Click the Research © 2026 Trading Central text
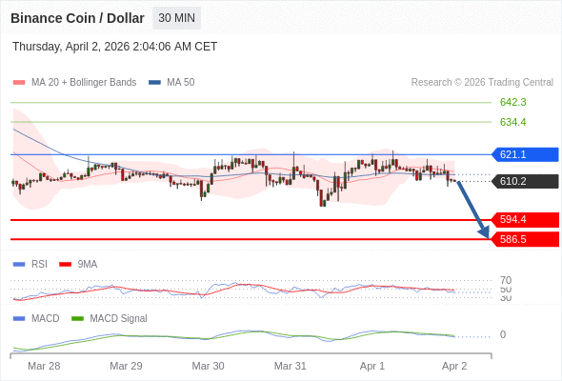 click(482, 83)
